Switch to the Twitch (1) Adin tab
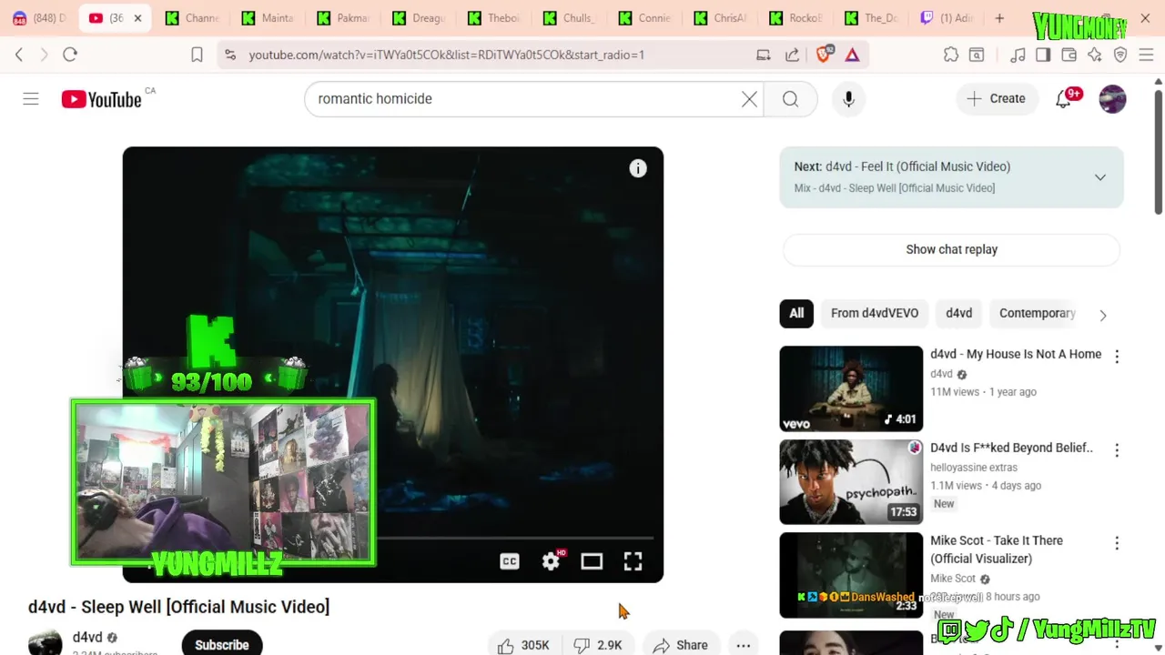The height and width of the screenshot is (655, 1165). [x=947, y=18]
